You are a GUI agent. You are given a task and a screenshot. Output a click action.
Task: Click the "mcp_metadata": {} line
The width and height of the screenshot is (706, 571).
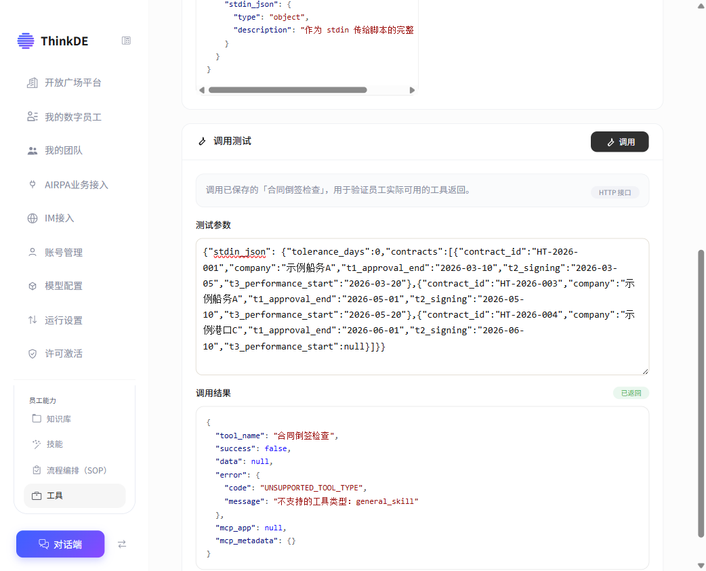click(255, 541)
